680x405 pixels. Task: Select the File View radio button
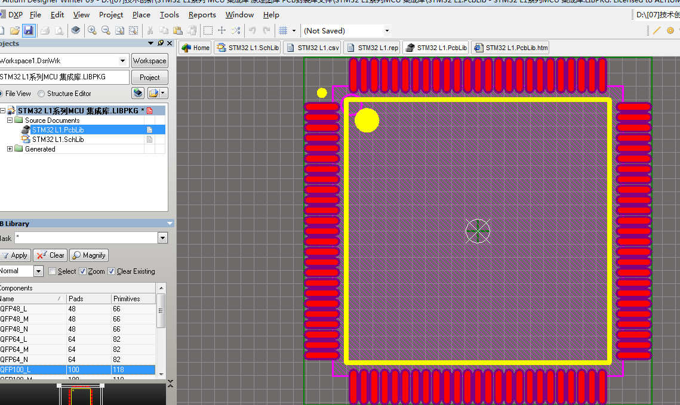click(1, 94)
